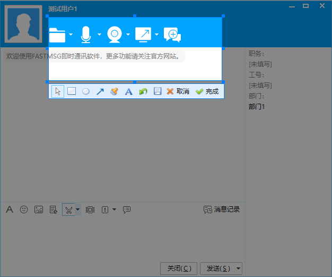
Task: Click the 测试用户1 contact name
Action: coord(63,9)
